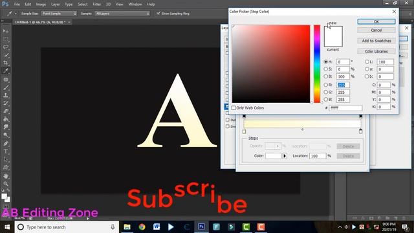Select the Eyedropper tool in toolbox

click(6, 71)
